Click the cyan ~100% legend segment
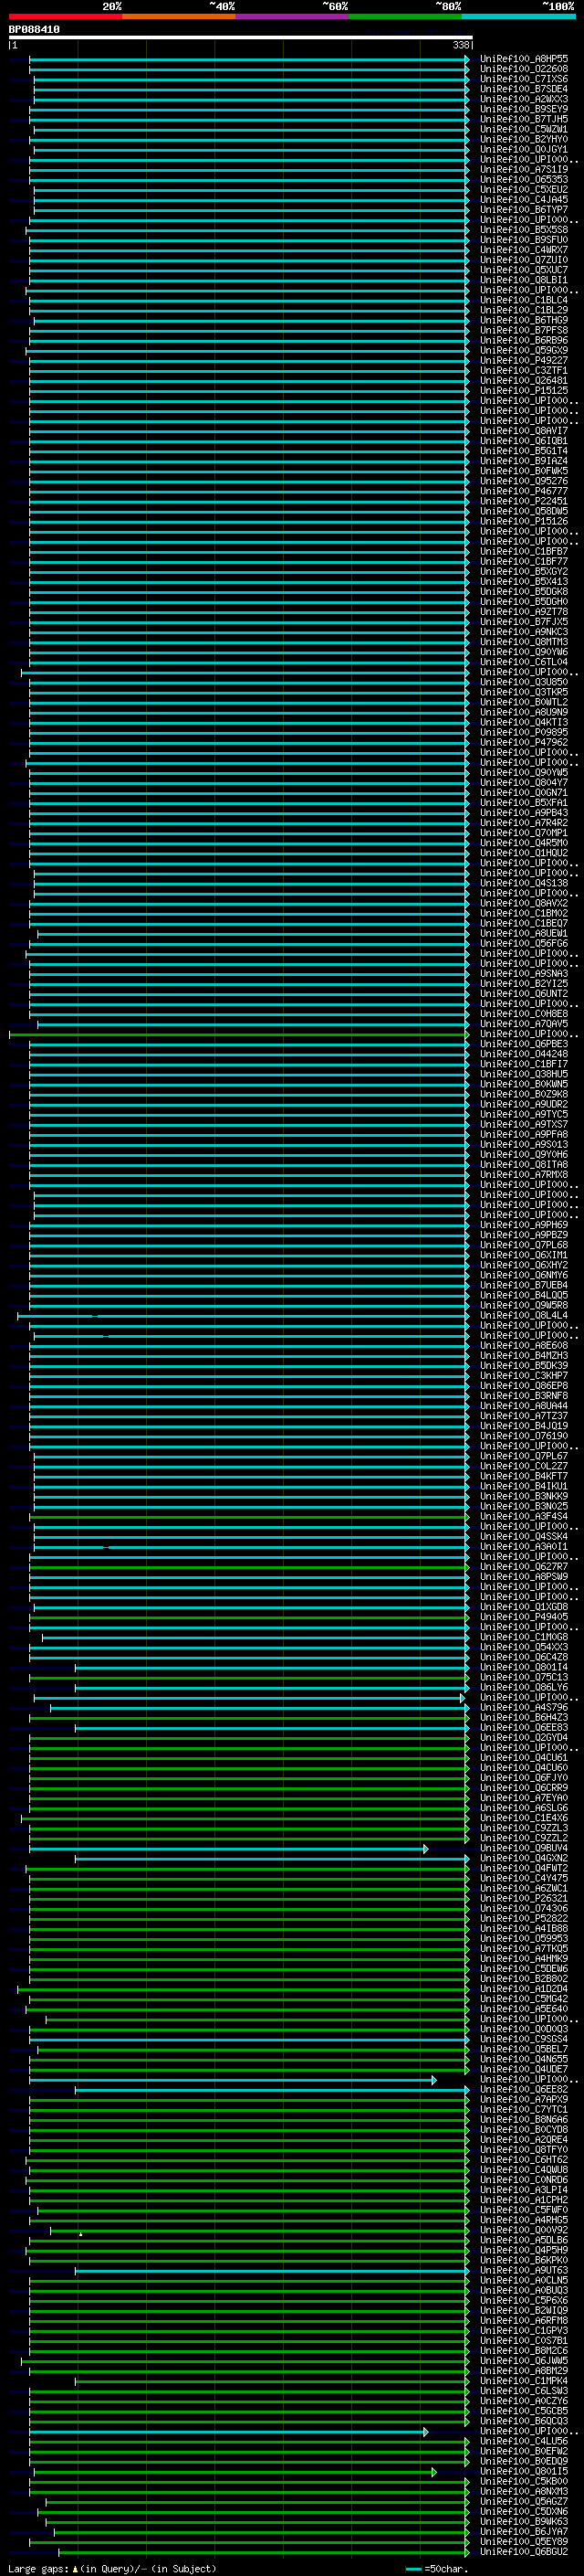584x2576 pixels. pyautogui.click(x=518, y=16)
